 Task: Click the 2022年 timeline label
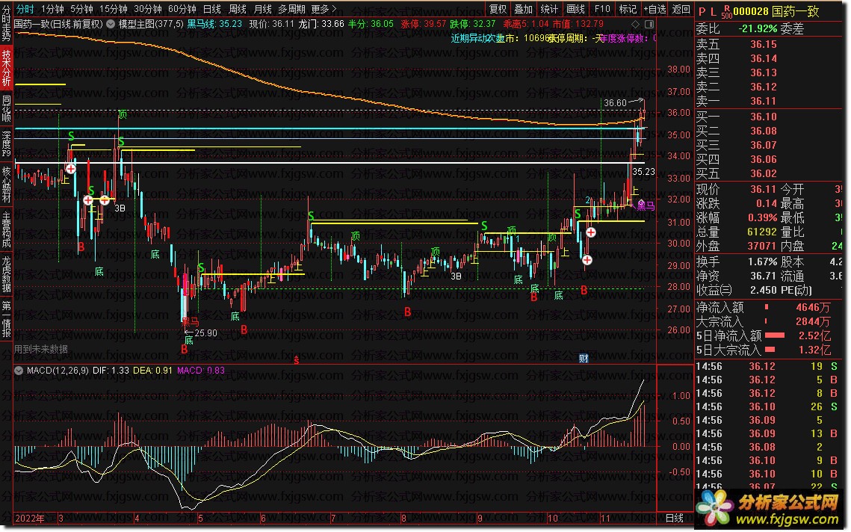pyautogui.click(x=30, y=519)
